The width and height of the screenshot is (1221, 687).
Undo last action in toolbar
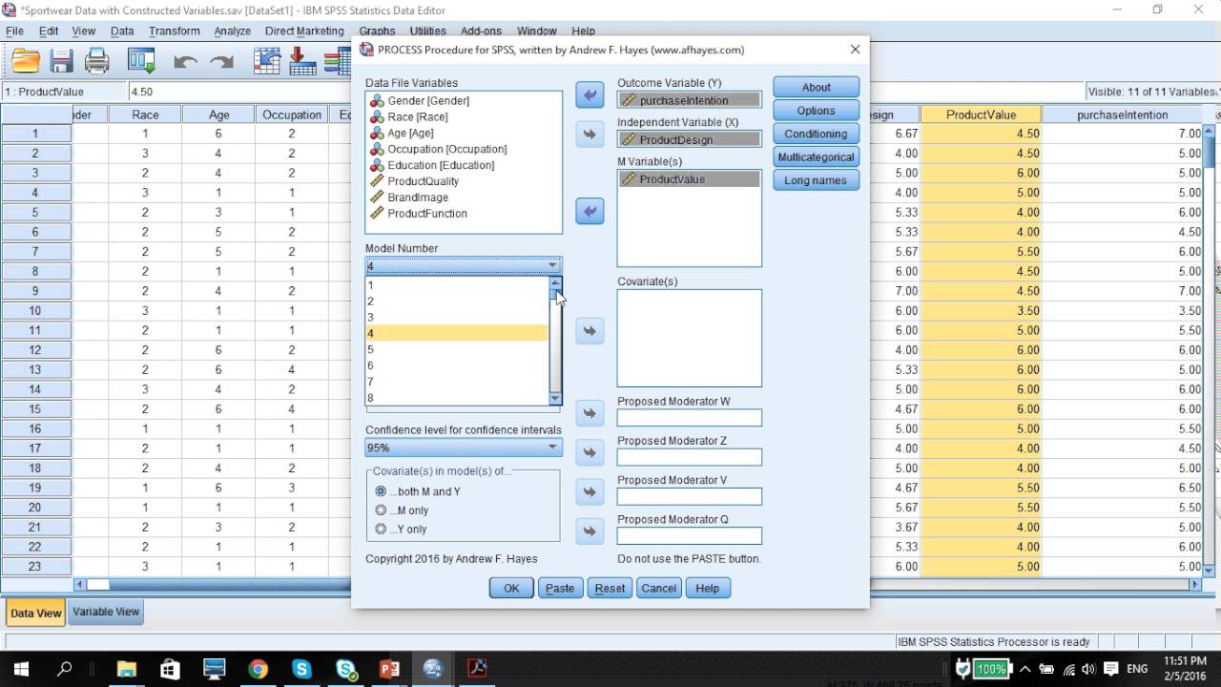[185, 62]
